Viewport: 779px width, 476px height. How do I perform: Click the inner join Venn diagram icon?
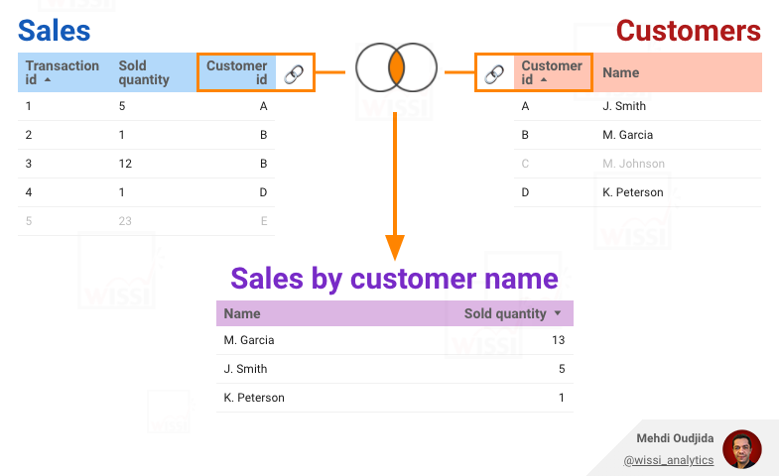396,67
